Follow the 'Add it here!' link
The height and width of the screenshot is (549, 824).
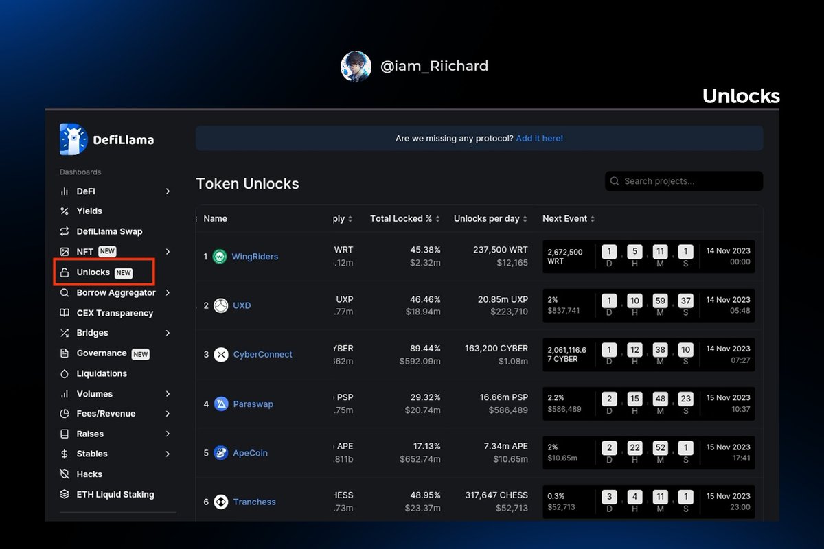pos(540,139)
